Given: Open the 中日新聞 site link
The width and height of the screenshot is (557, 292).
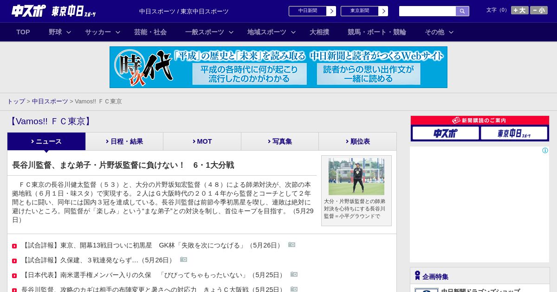Looking at the screenshot, I should point(308,11).
